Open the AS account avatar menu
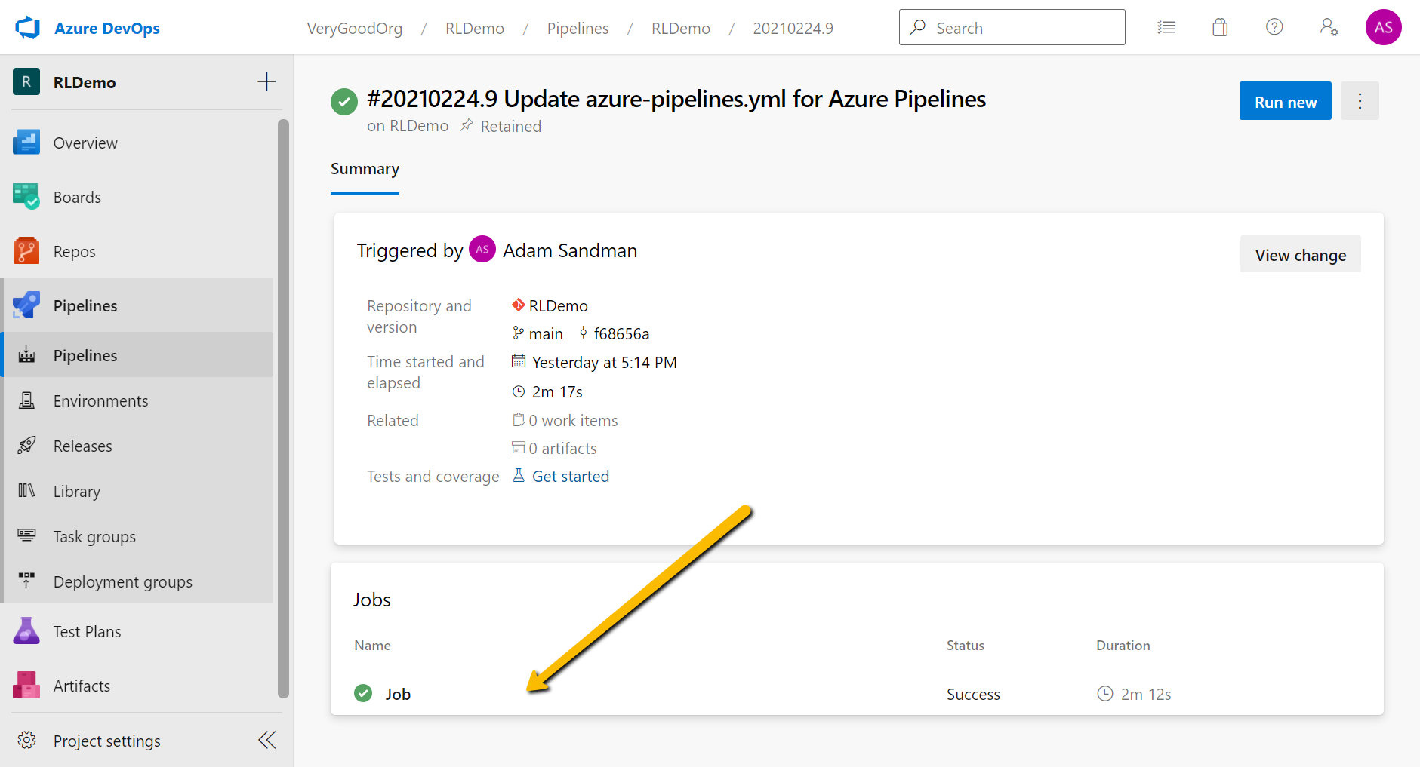Image resolution: width=1420 pixels, height=767 pixels. [x=1383, y=27]
